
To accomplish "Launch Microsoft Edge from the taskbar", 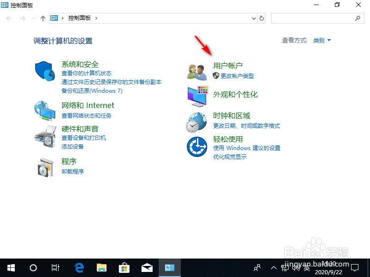I will [x=79, y=268].
